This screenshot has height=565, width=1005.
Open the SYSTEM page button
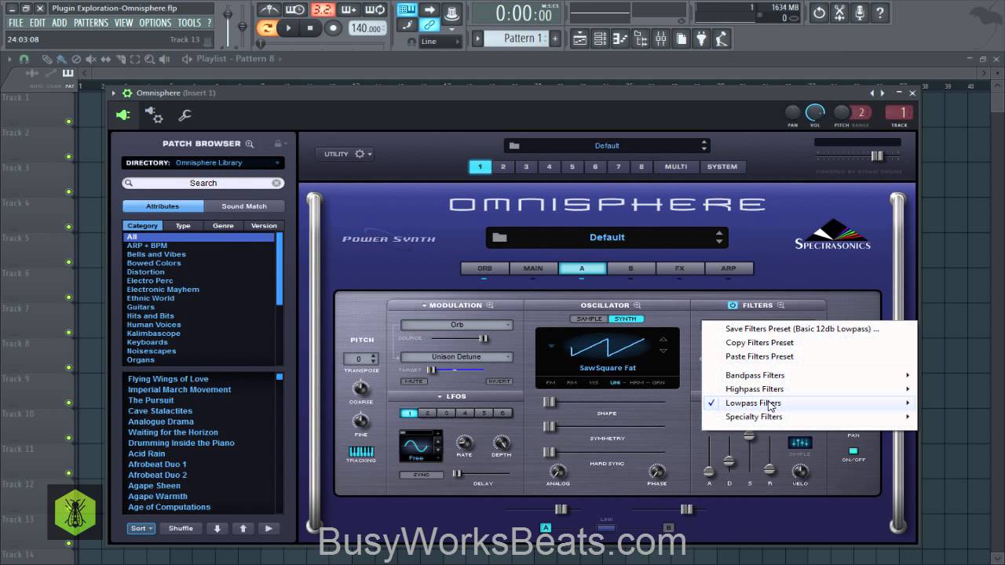click(x=722, y=166)
